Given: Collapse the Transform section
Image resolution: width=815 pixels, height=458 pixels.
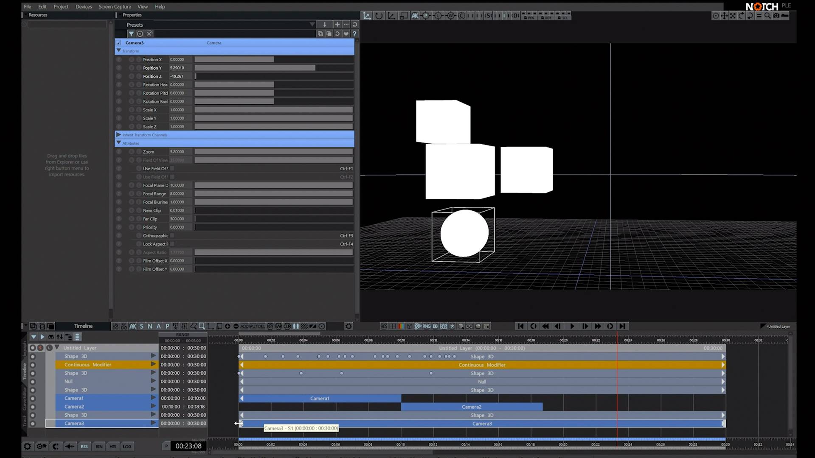Looking at the screenshot, I should point(118,50).
